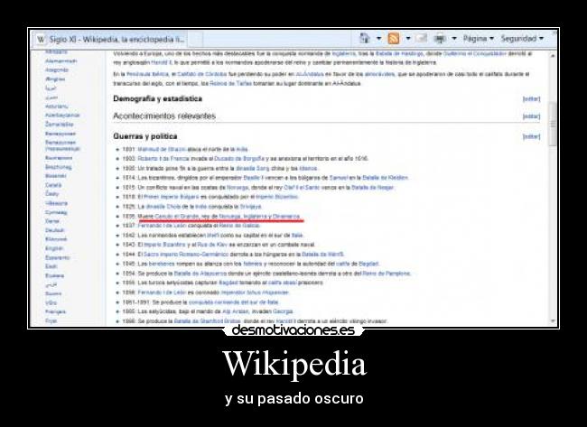Open the Reino de Pamplona link
The width and height of the screenshot is (587, 427).
click(387, 274)
